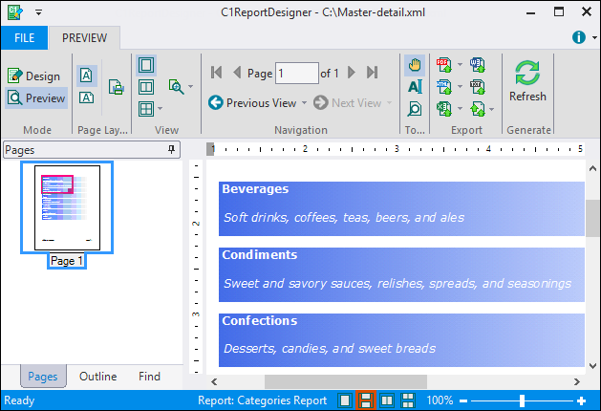
Task: Switch to the Outline tab
Action: click(x=99, y=377)
